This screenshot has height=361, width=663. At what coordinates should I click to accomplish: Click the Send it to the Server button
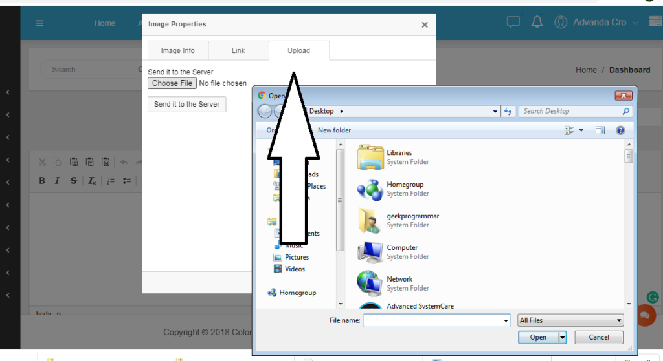click(187, 104)
